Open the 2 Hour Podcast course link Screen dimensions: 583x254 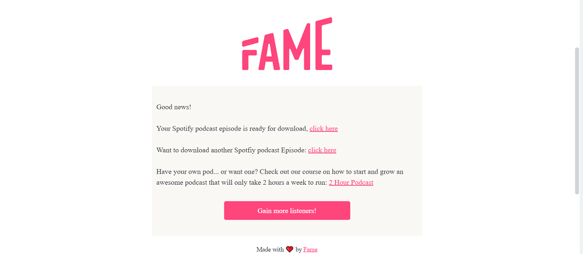[351, 183]
